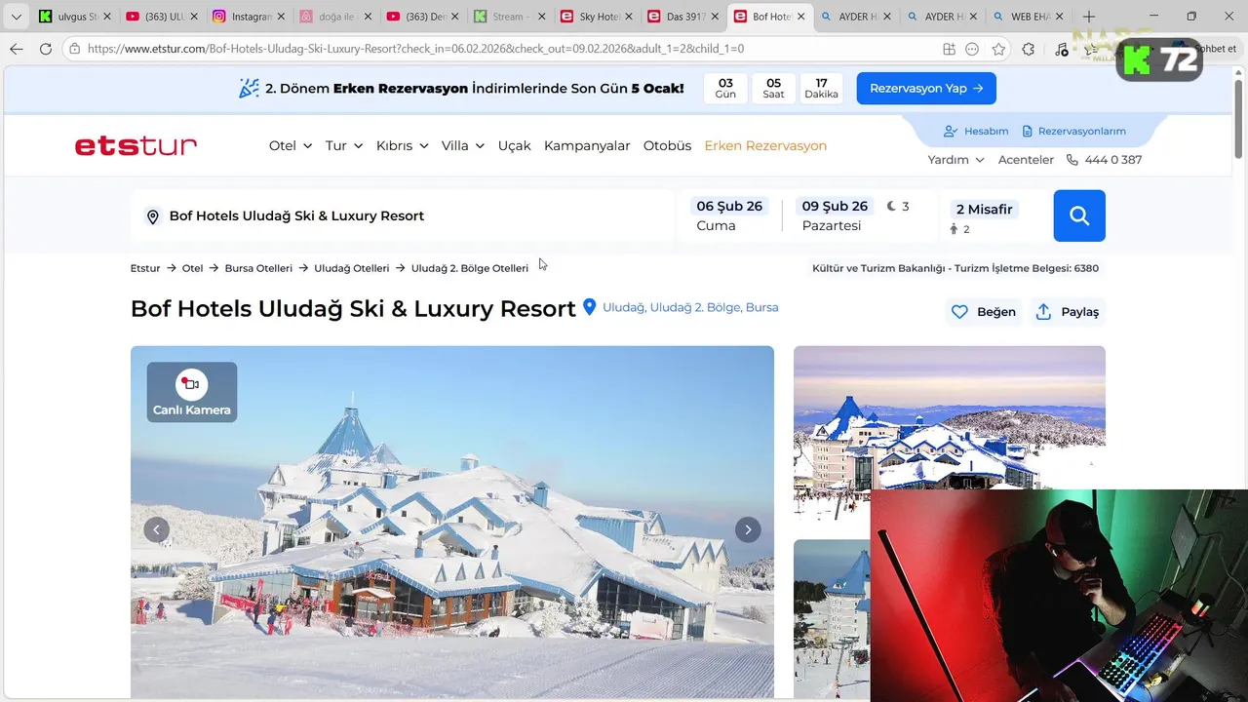Click the Rezervasyon Yap button
Screen dimensions: 1248x702
point(926,88)
